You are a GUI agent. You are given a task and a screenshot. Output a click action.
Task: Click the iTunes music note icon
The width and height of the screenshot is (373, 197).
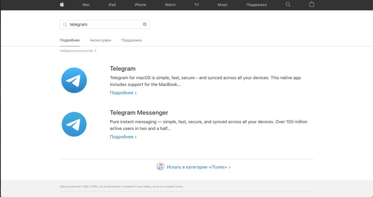(x=160, y=167)
